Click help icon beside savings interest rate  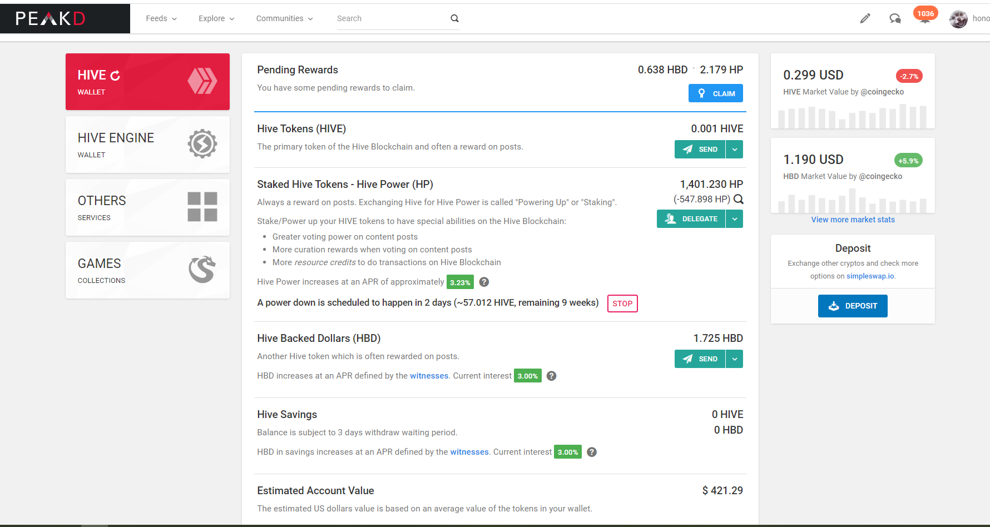(x=592, y=452)
